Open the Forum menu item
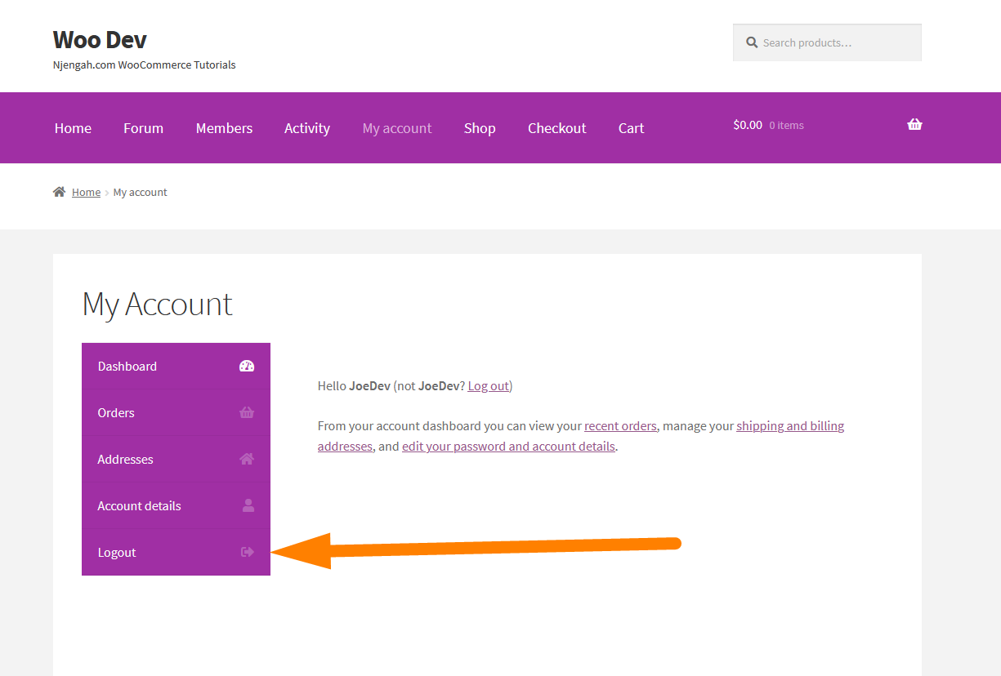Image resolution: width=1001 pixels, height=676 pixels. 144,128
